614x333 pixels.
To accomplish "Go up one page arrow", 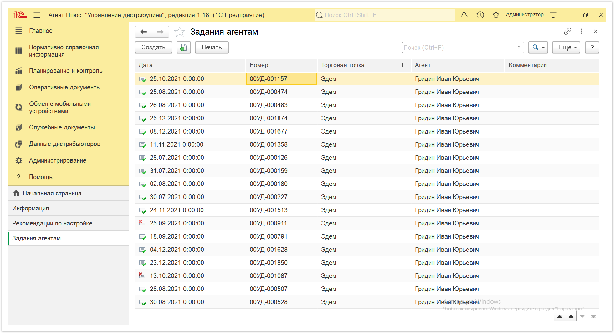I will (571, 316).
